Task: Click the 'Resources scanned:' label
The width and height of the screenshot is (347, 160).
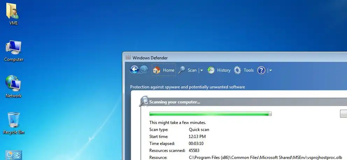Action: coord(167,151)
